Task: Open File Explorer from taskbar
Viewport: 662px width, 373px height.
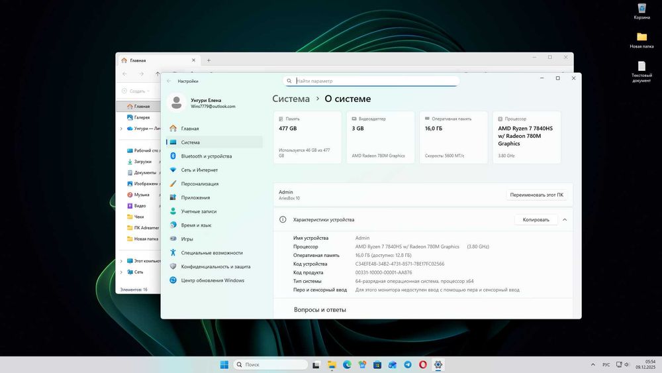Action: [x=332, y=364]
